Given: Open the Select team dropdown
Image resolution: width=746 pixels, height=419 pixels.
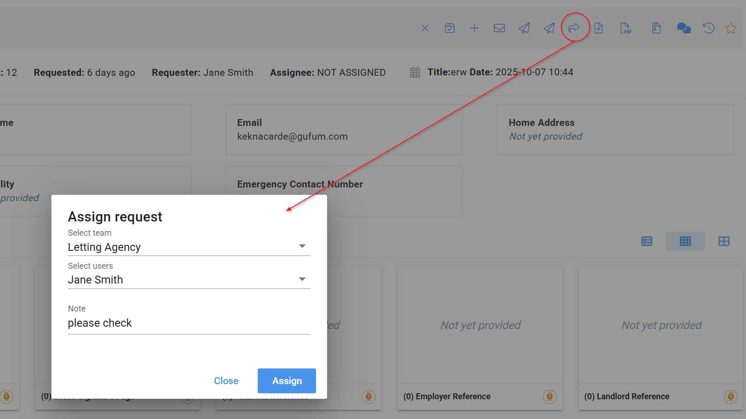Looking at the screenshot, I should (x=189, y=247).
